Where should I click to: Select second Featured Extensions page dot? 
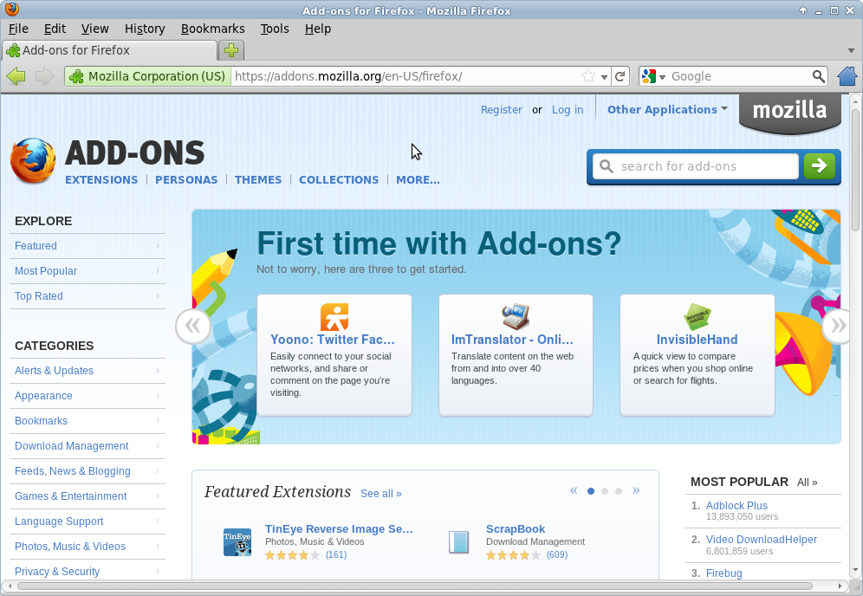click(605, 491)
